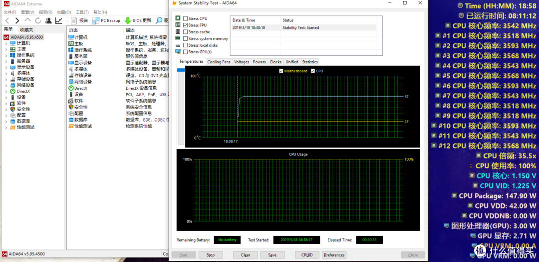Image resolution: width=539 pixels, height=262 pixels.
Task: Open the user/favorites toolbar icon
Action: coord(48,20)
